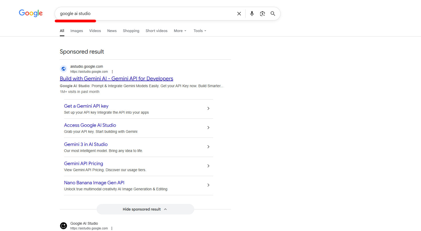Switch to Short videos tab
The width and height of the screenshot is (421, 231).
[x=156, y=31]
